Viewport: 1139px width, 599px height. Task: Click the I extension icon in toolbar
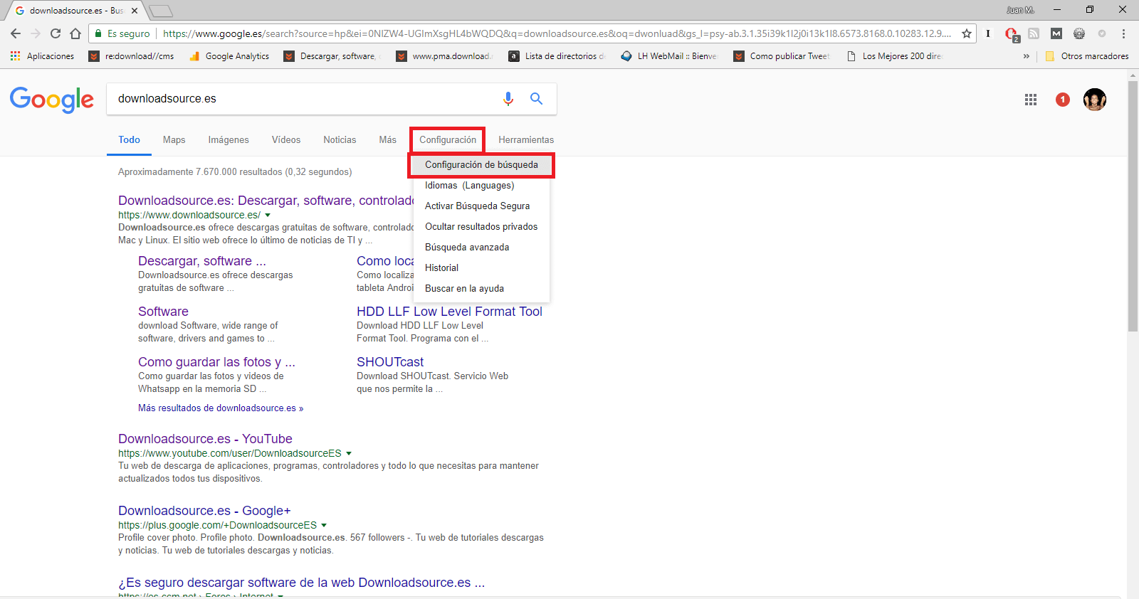(988, 33)
